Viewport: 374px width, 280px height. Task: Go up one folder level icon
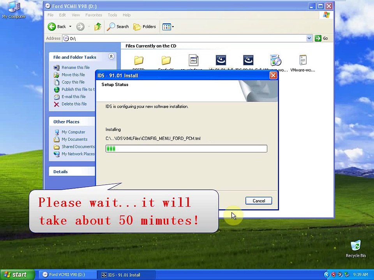point(97,27)
